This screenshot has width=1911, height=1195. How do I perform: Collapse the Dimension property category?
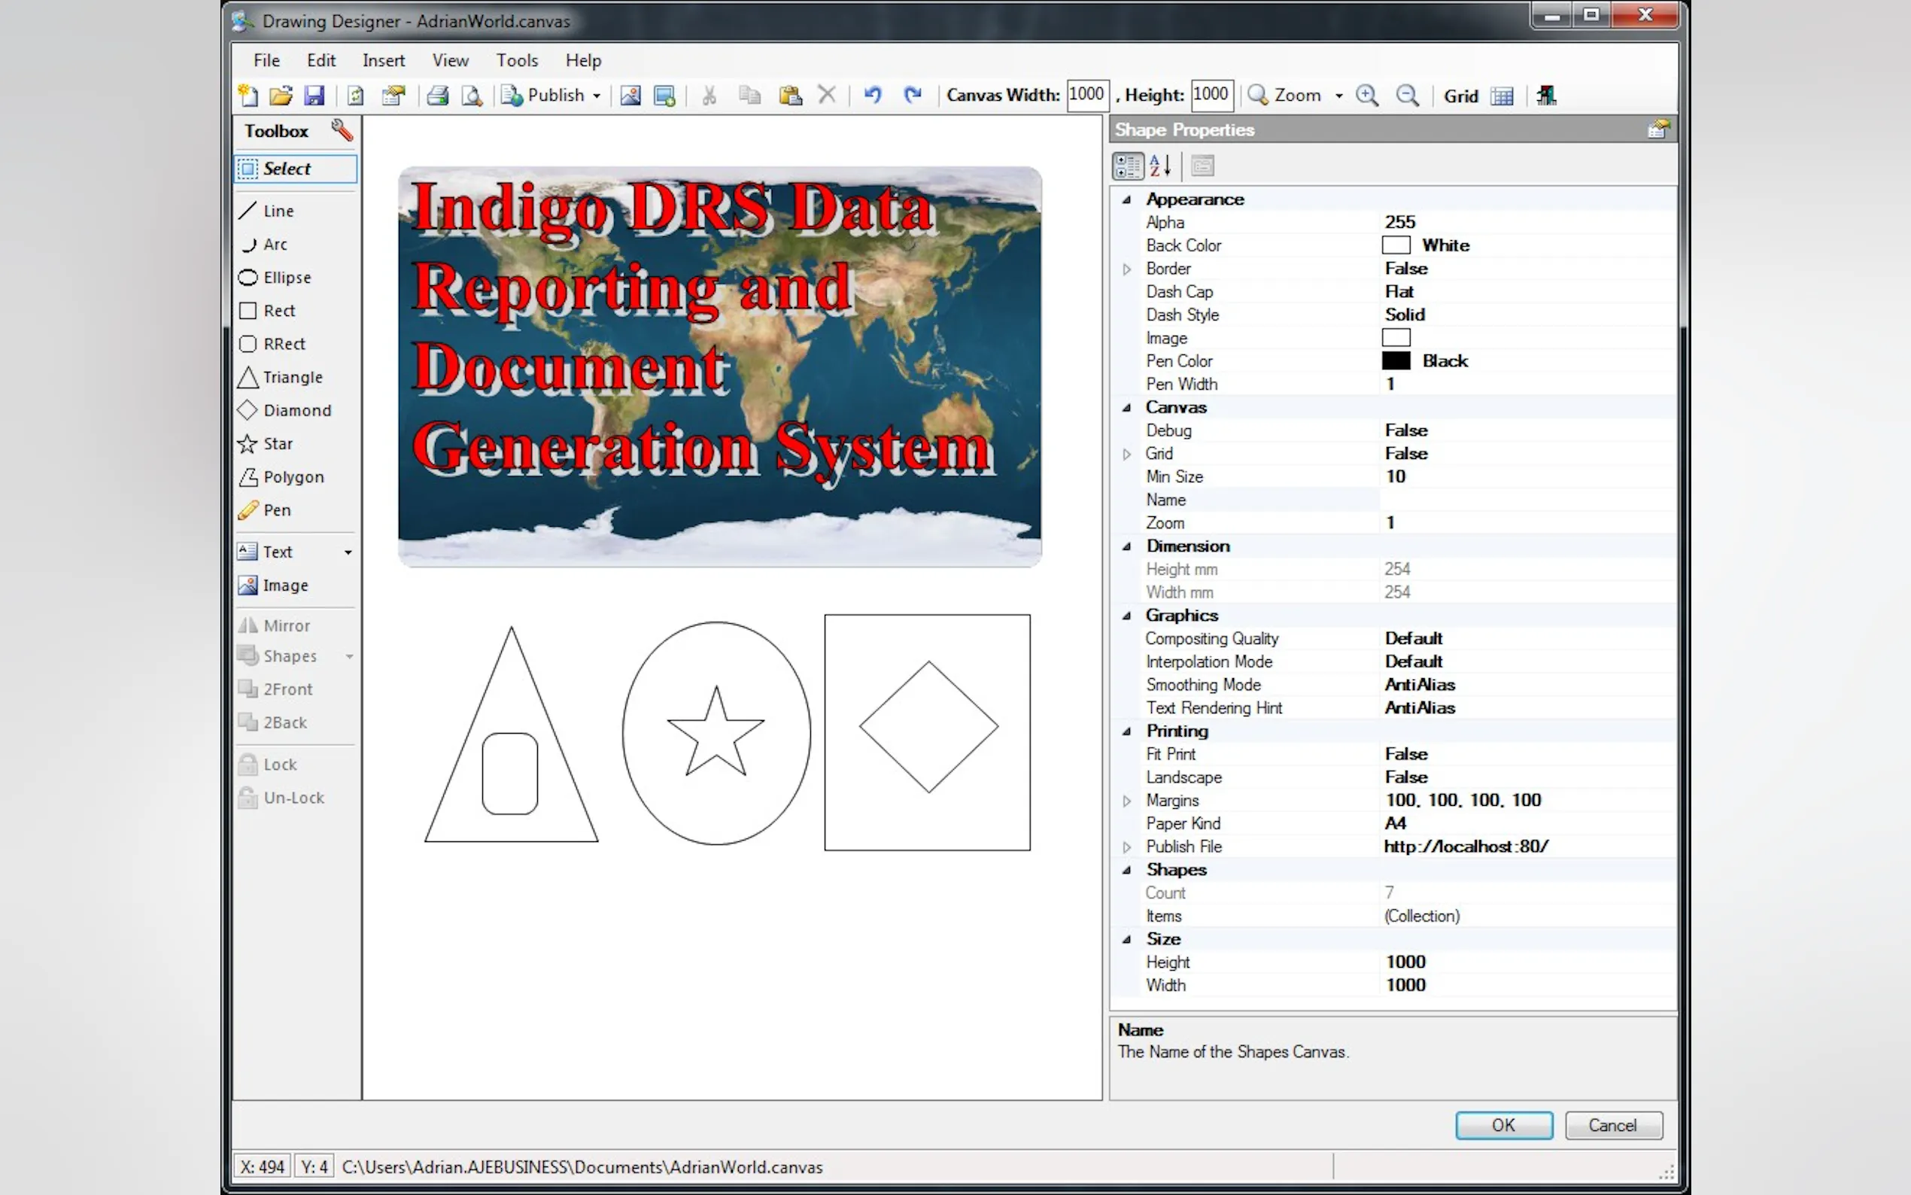tap(1126, 546)
